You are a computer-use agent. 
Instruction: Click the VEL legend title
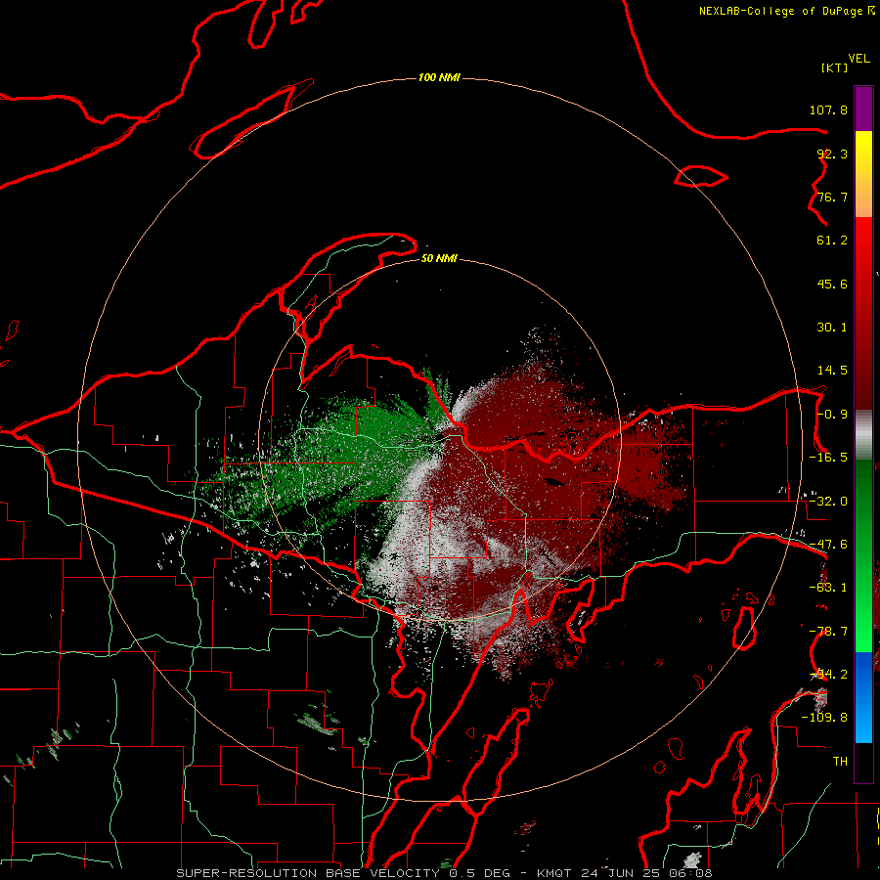pyautogui.click(x=858, y=59)
